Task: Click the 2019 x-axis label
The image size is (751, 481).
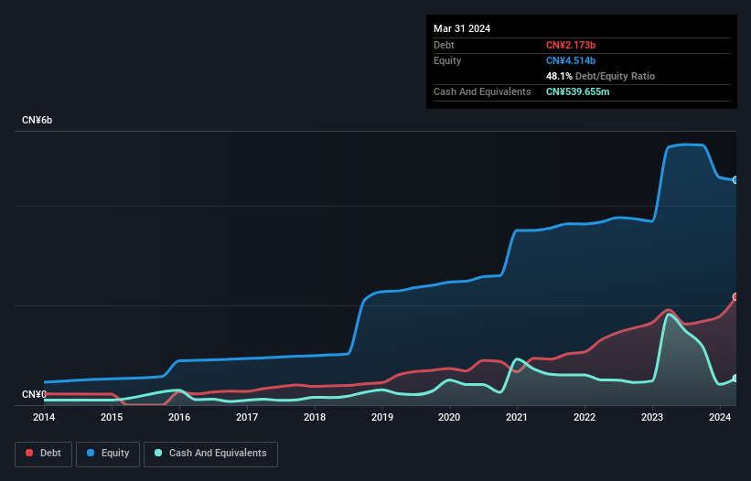Action: [382, 417]
